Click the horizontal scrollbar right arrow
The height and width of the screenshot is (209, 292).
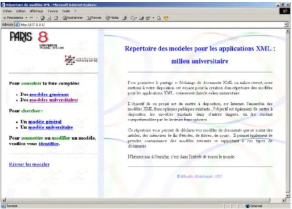tap(284, 200)
